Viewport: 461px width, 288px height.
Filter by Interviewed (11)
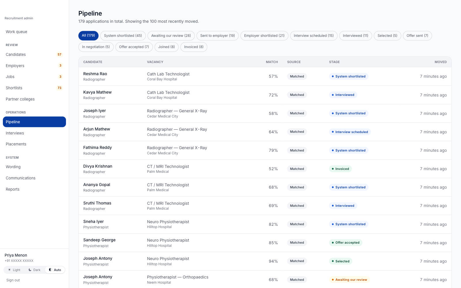(x=356, y=36)
